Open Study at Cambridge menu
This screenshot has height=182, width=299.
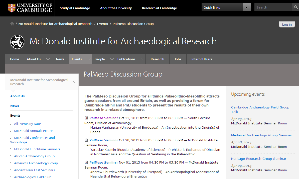[75, 8]
